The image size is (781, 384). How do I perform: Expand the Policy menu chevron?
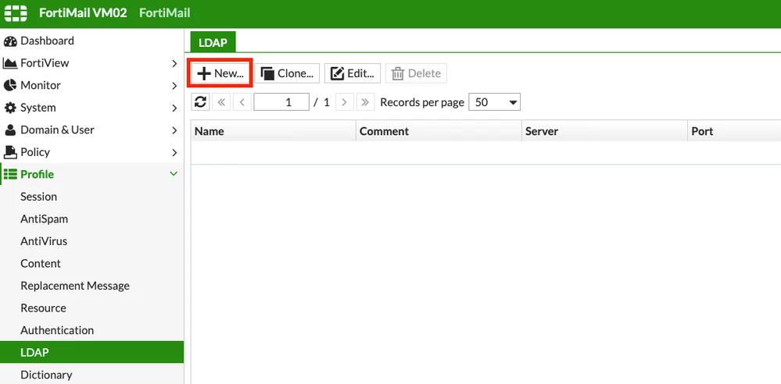(174, 152)
